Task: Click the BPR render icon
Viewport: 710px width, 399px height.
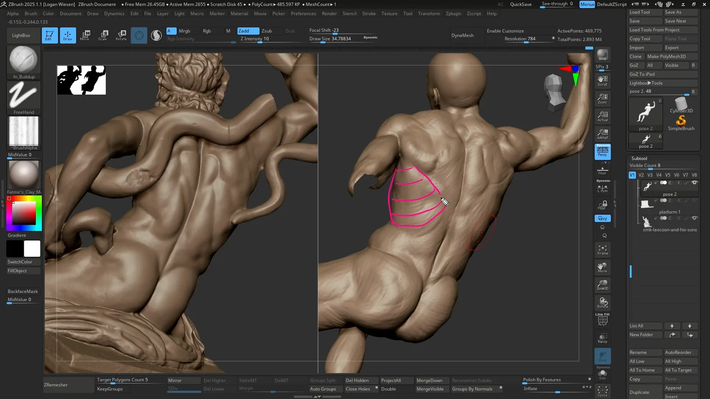Action: 602,55
